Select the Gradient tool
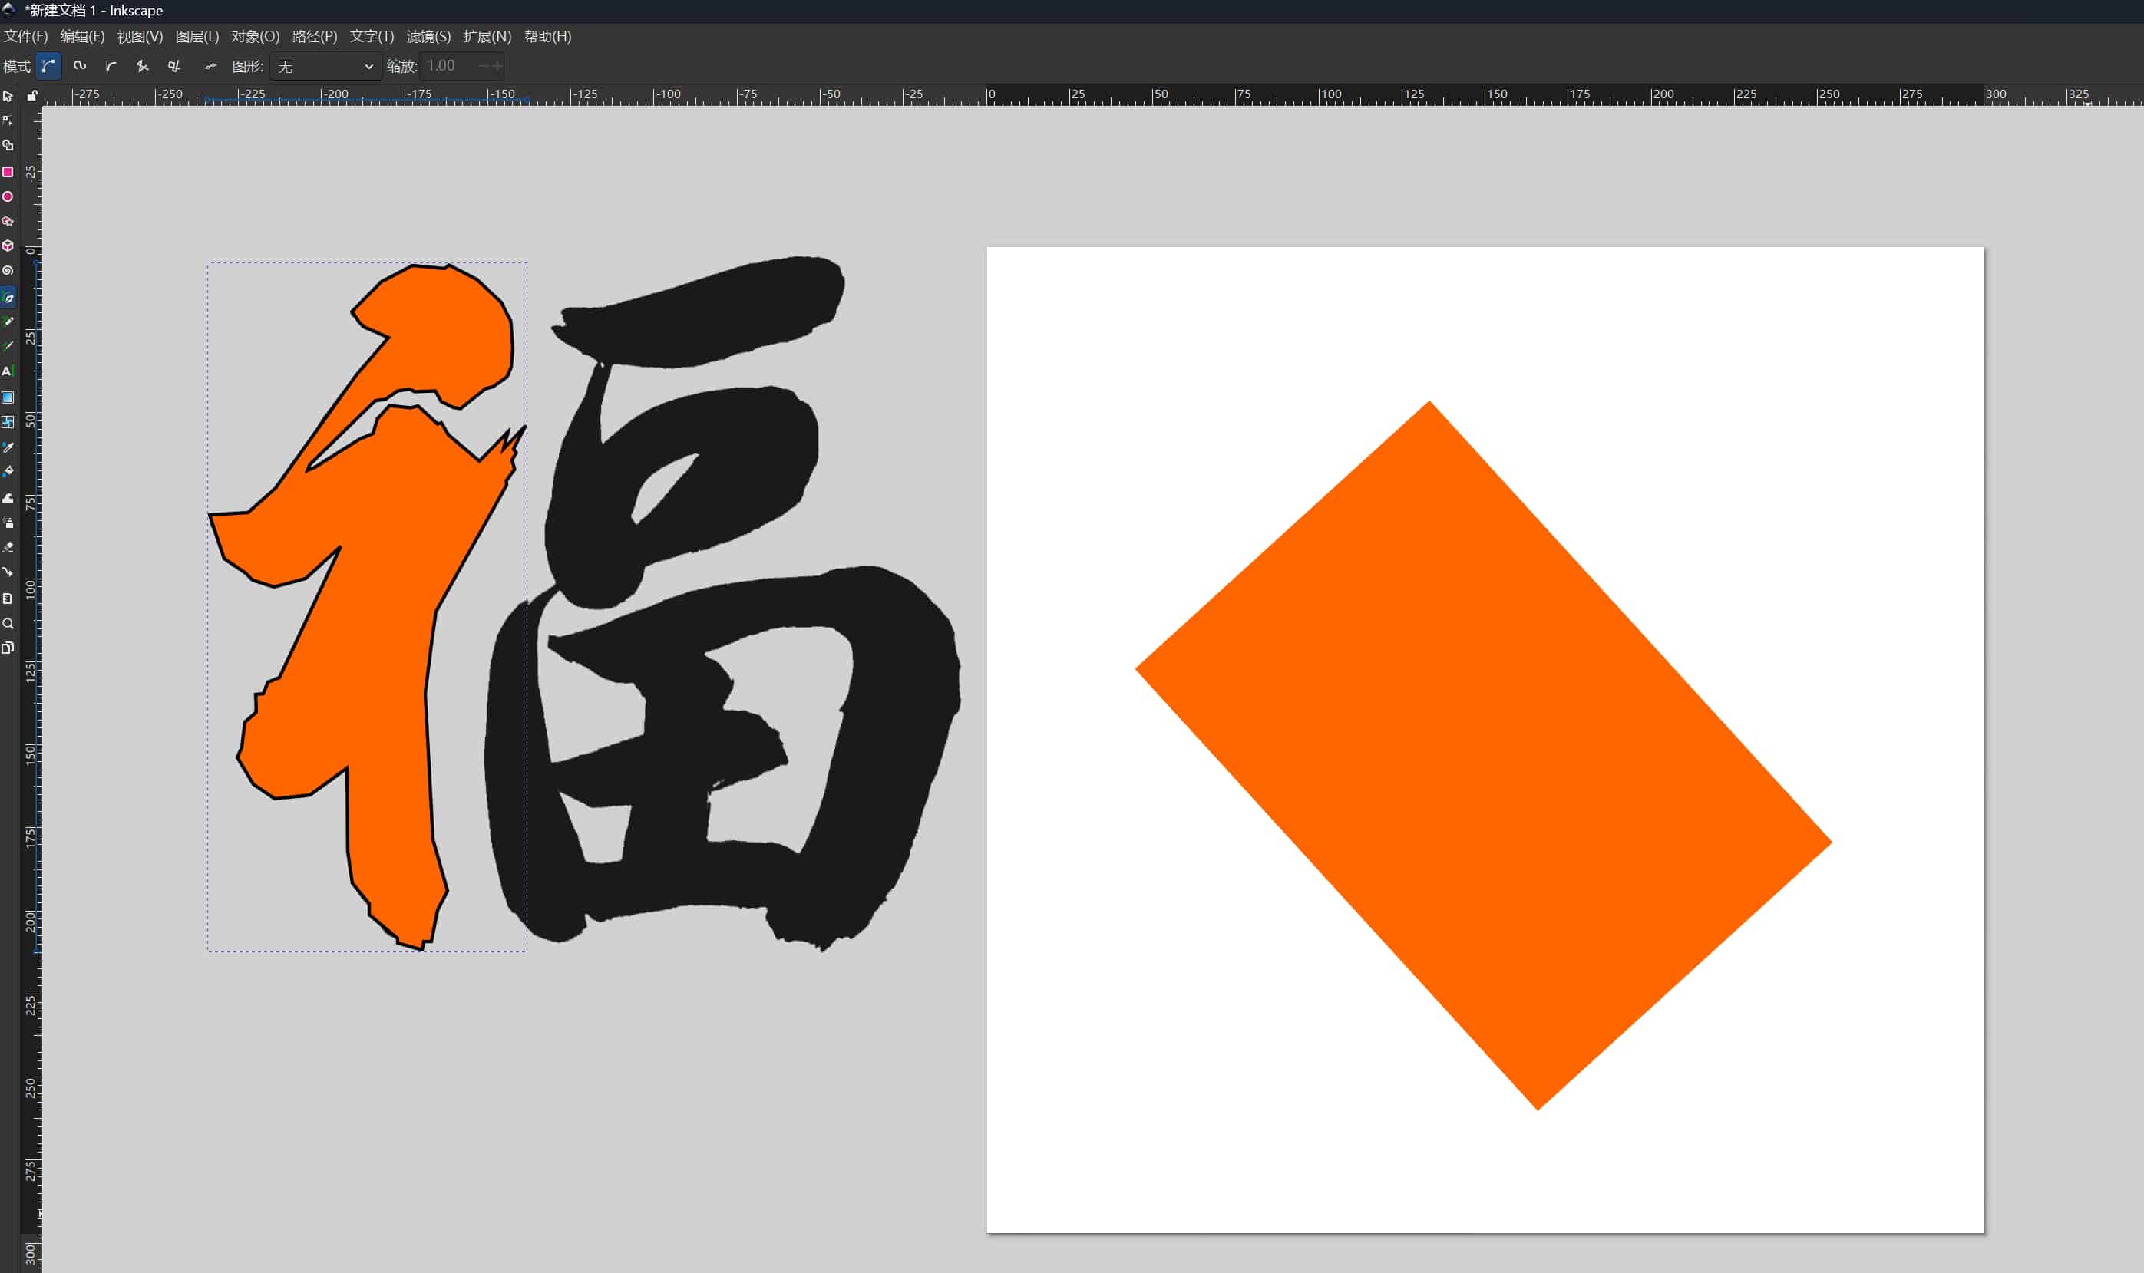 click(x=8, y=397)
